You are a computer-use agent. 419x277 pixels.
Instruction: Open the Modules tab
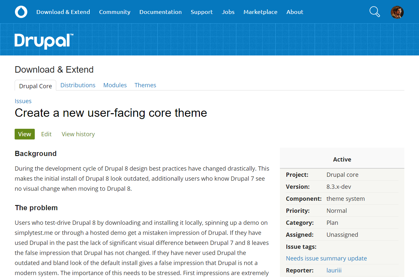pyautogui.click(x=115, y=85)
